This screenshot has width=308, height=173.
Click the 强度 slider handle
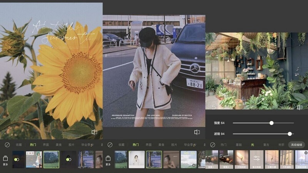pos(271,123)
